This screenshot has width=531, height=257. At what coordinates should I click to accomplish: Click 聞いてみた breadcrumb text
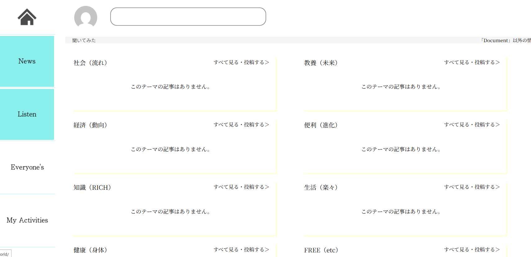[84, 40]
